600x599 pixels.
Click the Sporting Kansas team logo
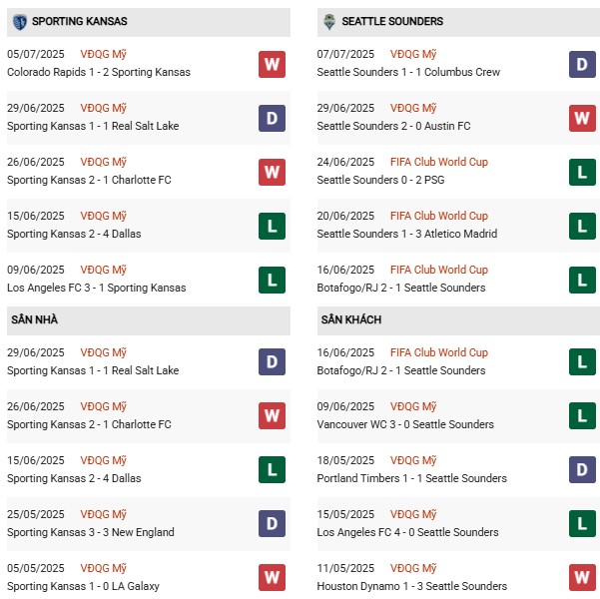19,21
